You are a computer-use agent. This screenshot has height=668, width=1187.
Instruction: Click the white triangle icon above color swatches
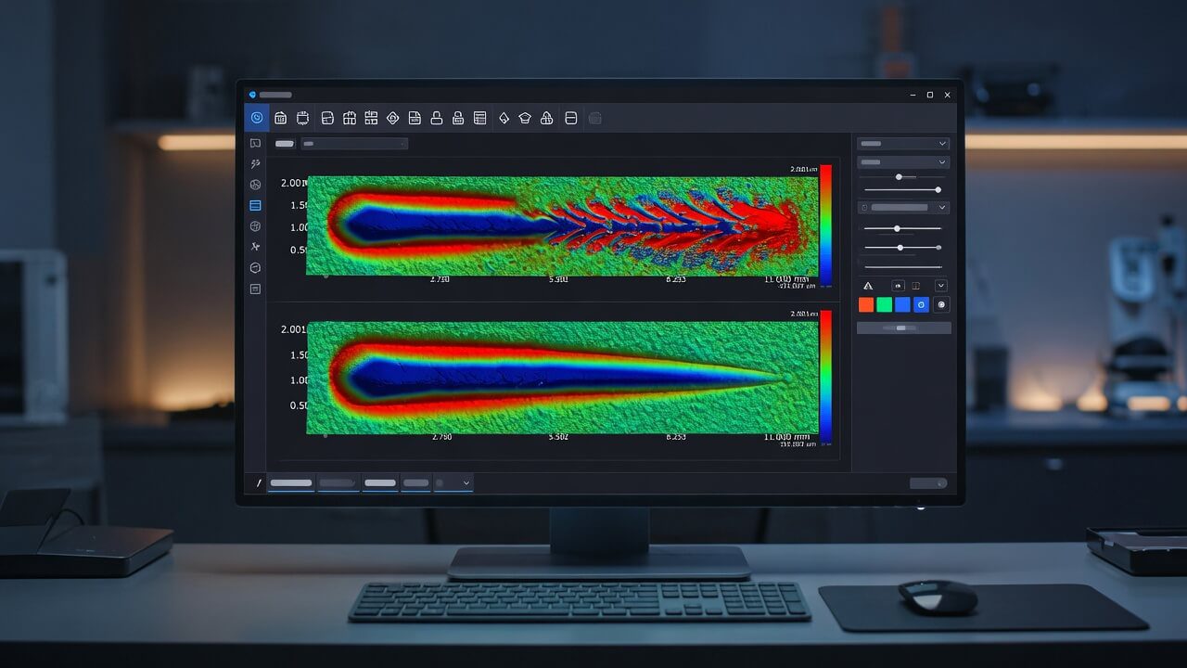pos(868,286)
